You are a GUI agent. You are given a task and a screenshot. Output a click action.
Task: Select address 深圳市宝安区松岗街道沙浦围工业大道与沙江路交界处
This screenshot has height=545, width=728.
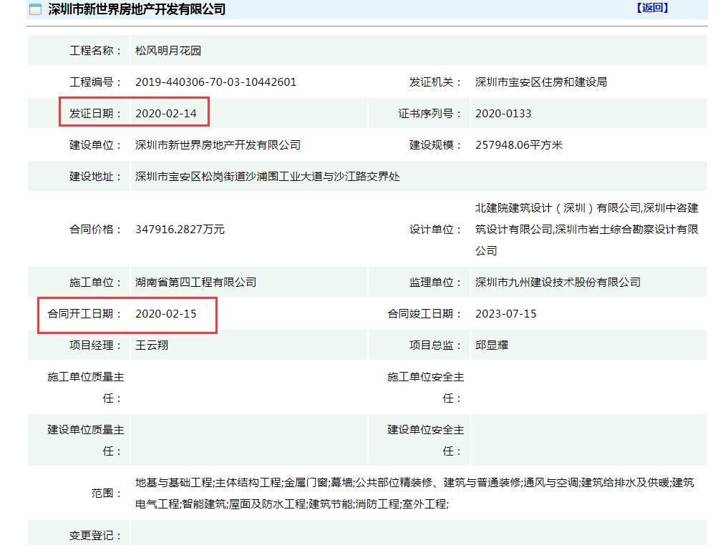268,177
